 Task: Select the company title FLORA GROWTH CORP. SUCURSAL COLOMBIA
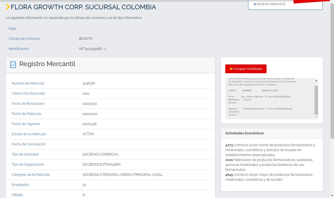coord(83,7)
